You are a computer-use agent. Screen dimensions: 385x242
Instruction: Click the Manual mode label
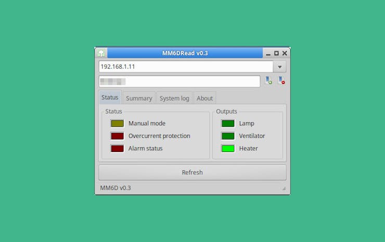(x=147, y=123)
